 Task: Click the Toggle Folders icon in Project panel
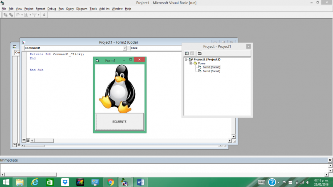pyautogui.click(x=199, y=54)
